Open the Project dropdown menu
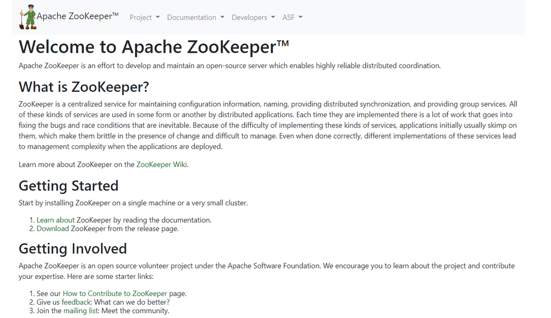551x318 pixels. pyautogui.click(x=145, y=17)
